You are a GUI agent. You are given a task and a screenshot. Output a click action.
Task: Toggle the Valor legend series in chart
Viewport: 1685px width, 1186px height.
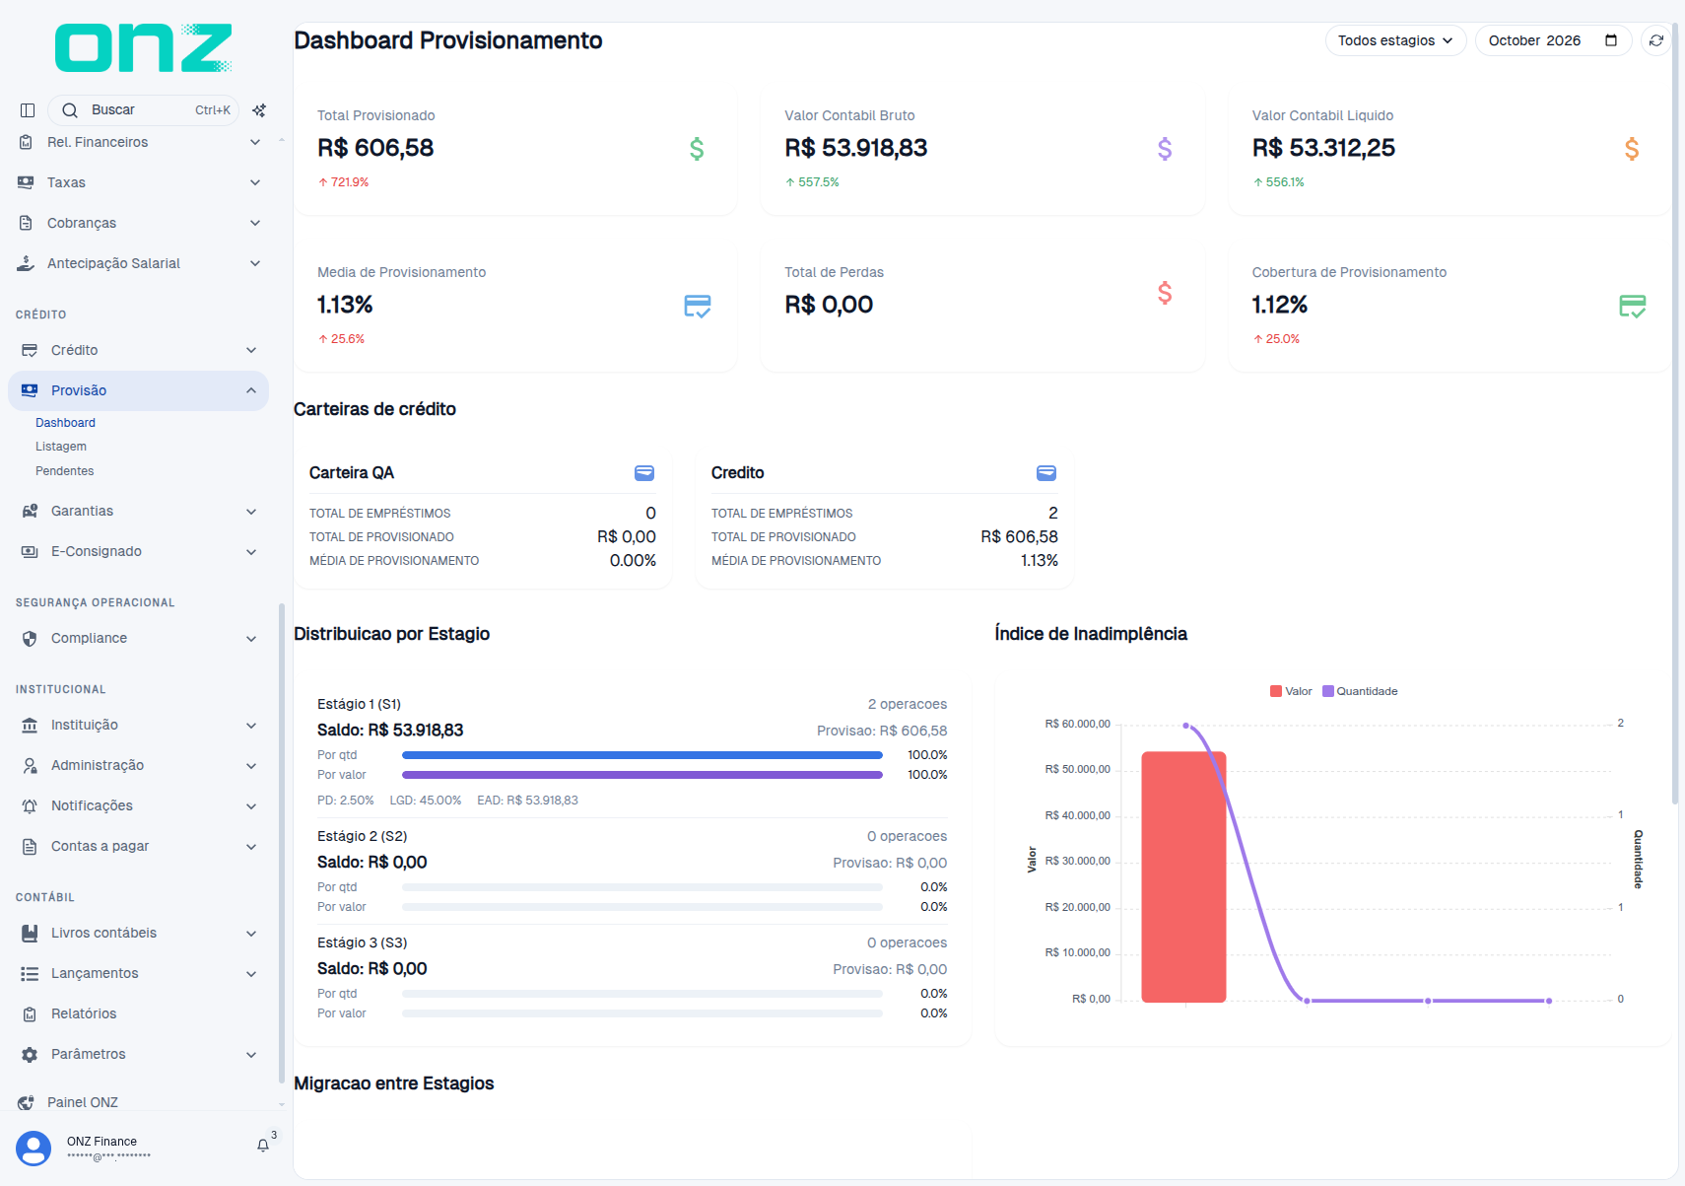click(x=1292, y=691)
